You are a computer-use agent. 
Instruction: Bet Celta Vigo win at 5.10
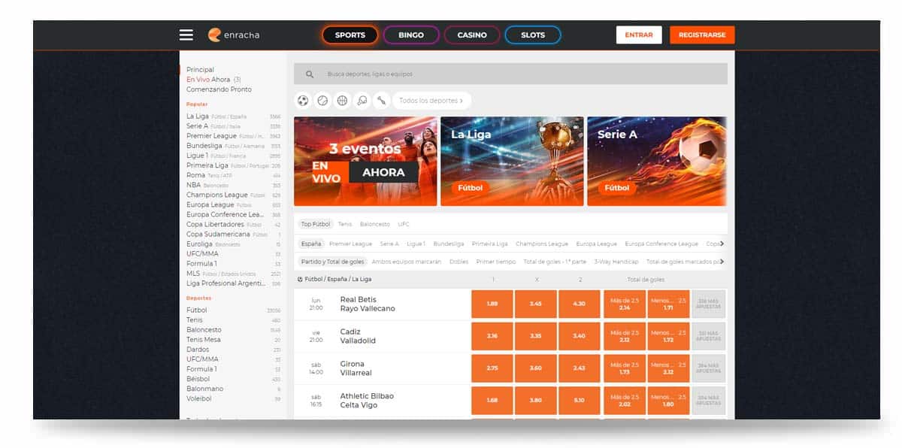pos(579,400)
